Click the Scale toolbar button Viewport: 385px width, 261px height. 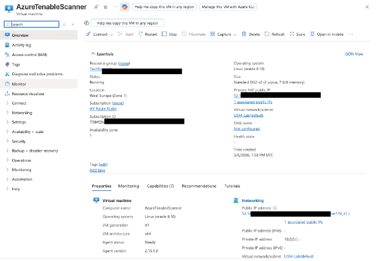pyautogui.click(x=297, y=34)
